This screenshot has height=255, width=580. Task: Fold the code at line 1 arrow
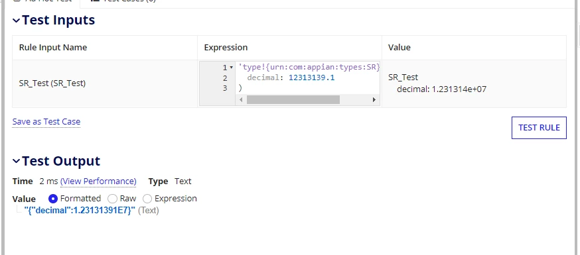[232, 68]
